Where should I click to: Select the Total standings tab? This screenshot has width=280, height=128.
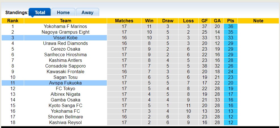pyautogui.click(x=40, y=12)
